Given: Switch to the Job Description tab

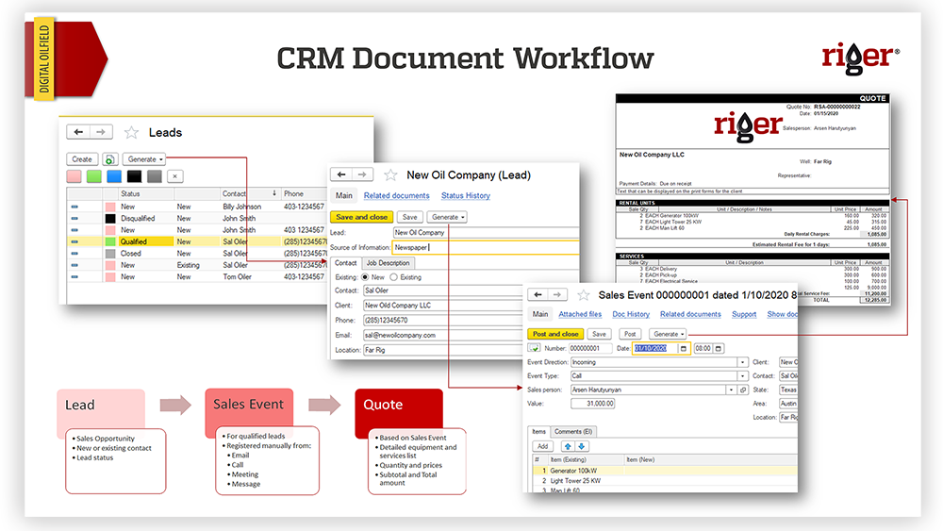Looking at the screenshot, I should pos(388,263).
